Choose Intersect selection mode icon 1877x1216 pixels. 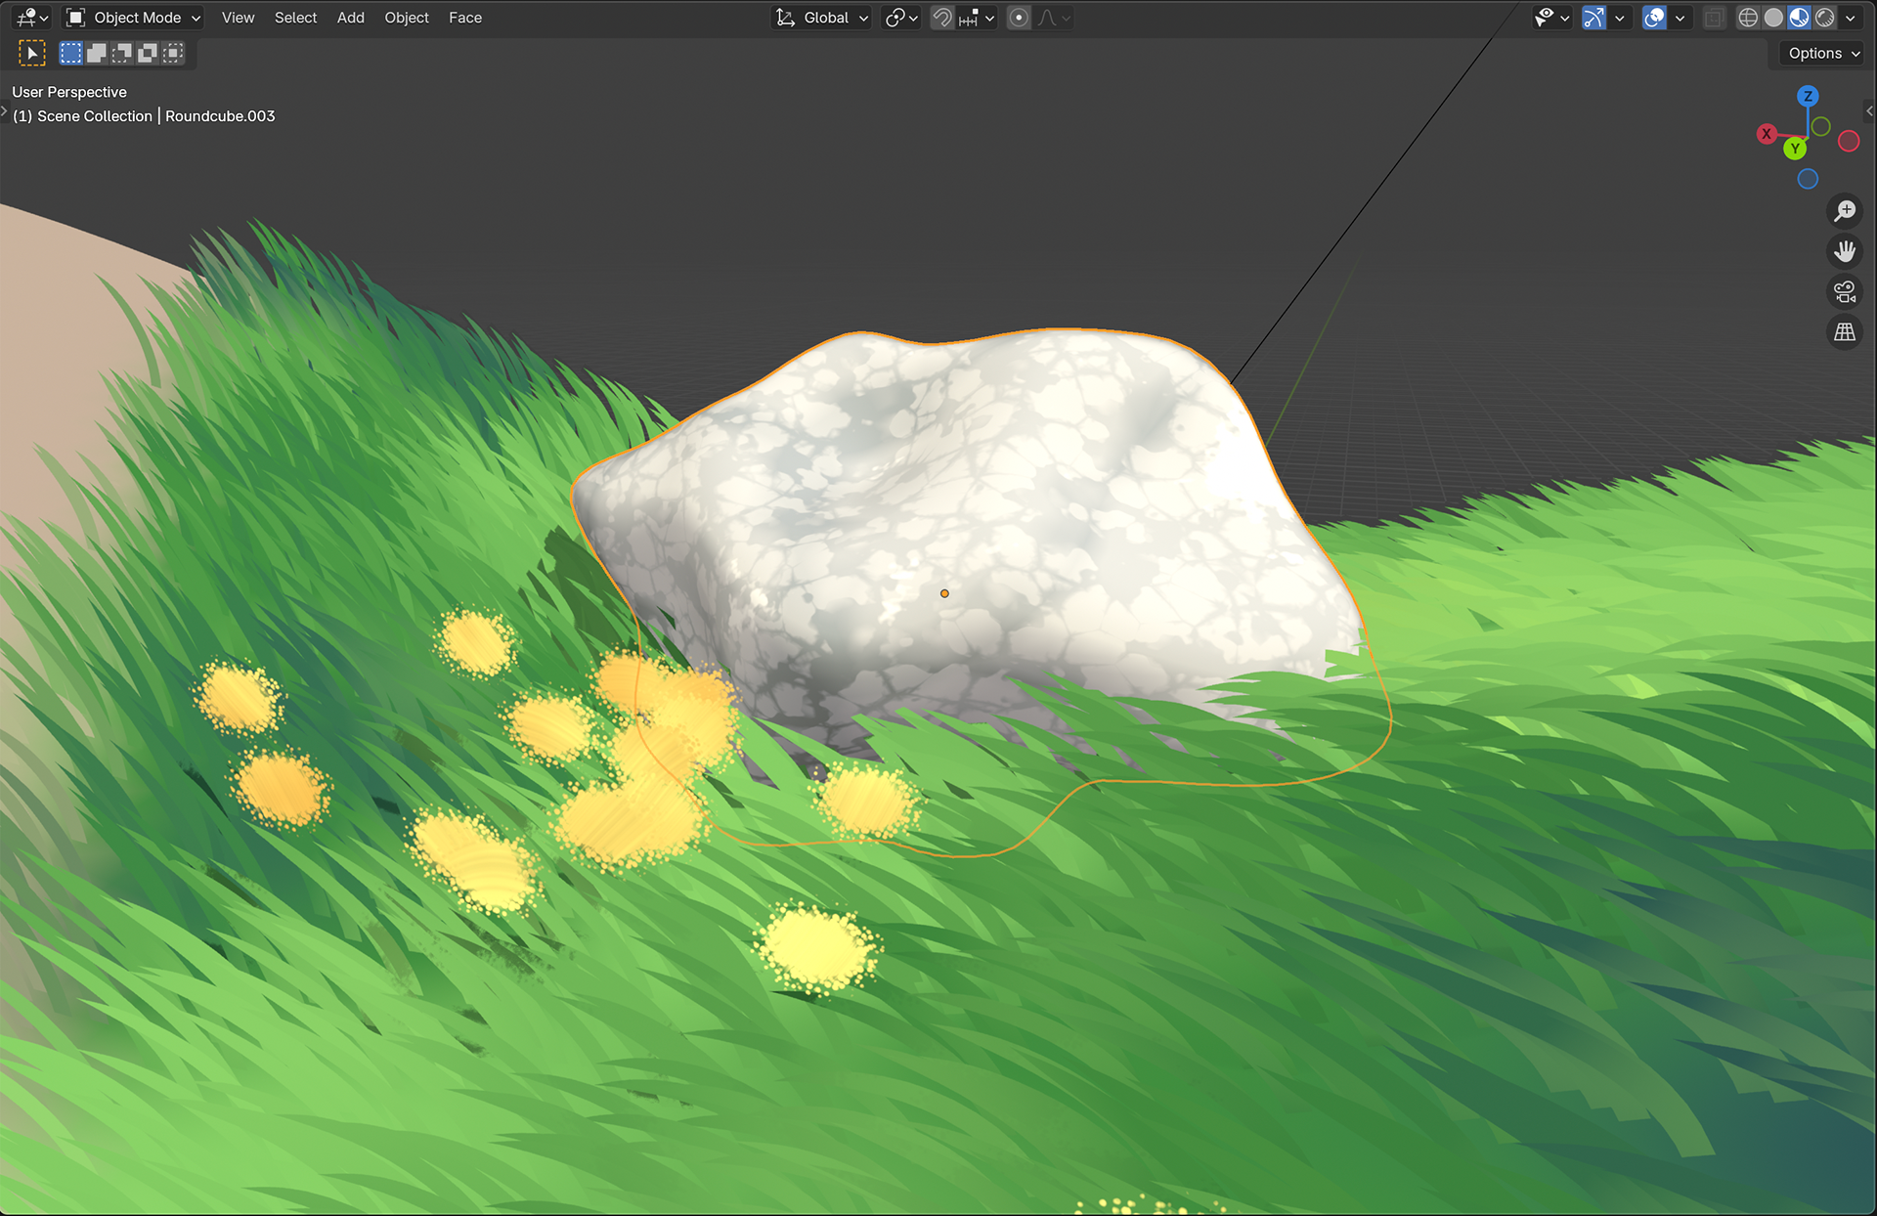coord(173,53)
